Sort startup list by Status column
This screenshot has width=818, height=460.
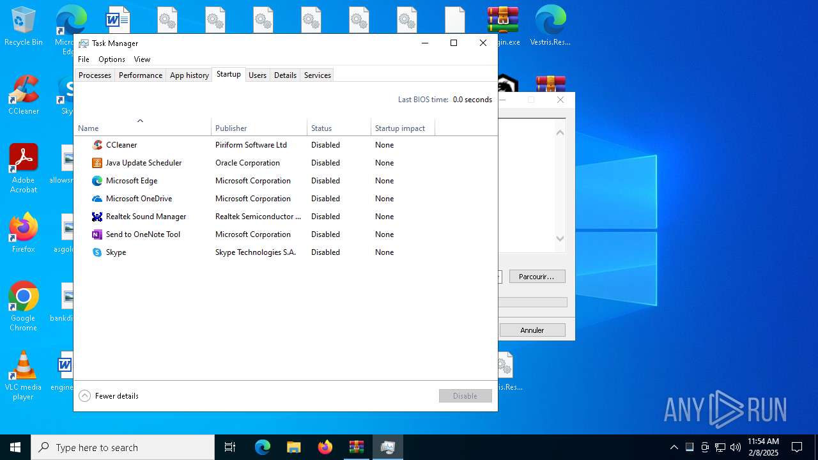(x=339, y=128)
